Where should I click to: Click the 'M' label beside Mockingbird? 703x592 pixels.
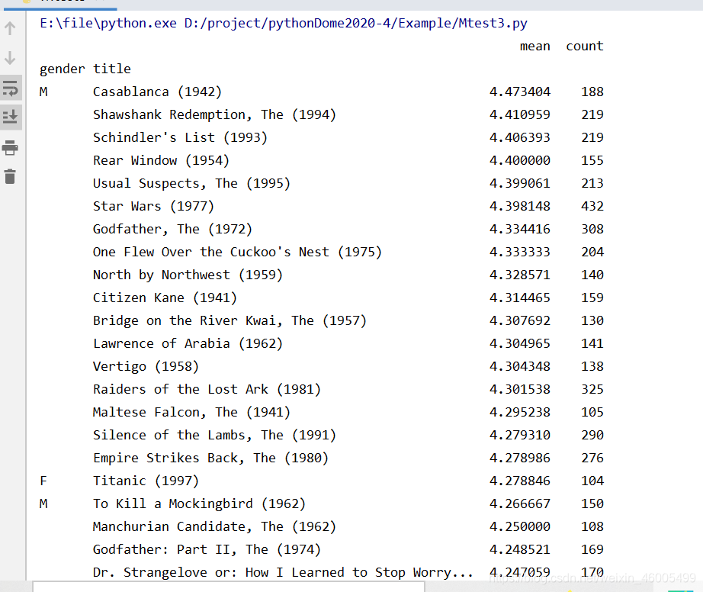point(43,504)
